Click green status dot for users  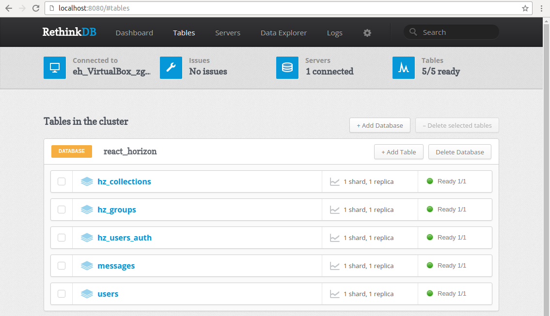(x=430, y=293)
